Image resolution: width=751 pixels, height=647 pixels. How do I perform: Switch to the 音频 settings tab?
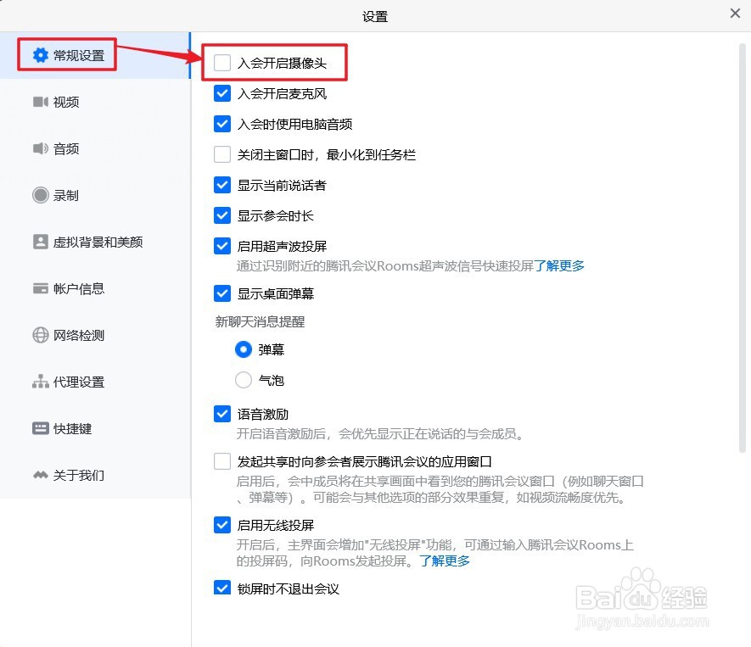click(x=95, y=148)
